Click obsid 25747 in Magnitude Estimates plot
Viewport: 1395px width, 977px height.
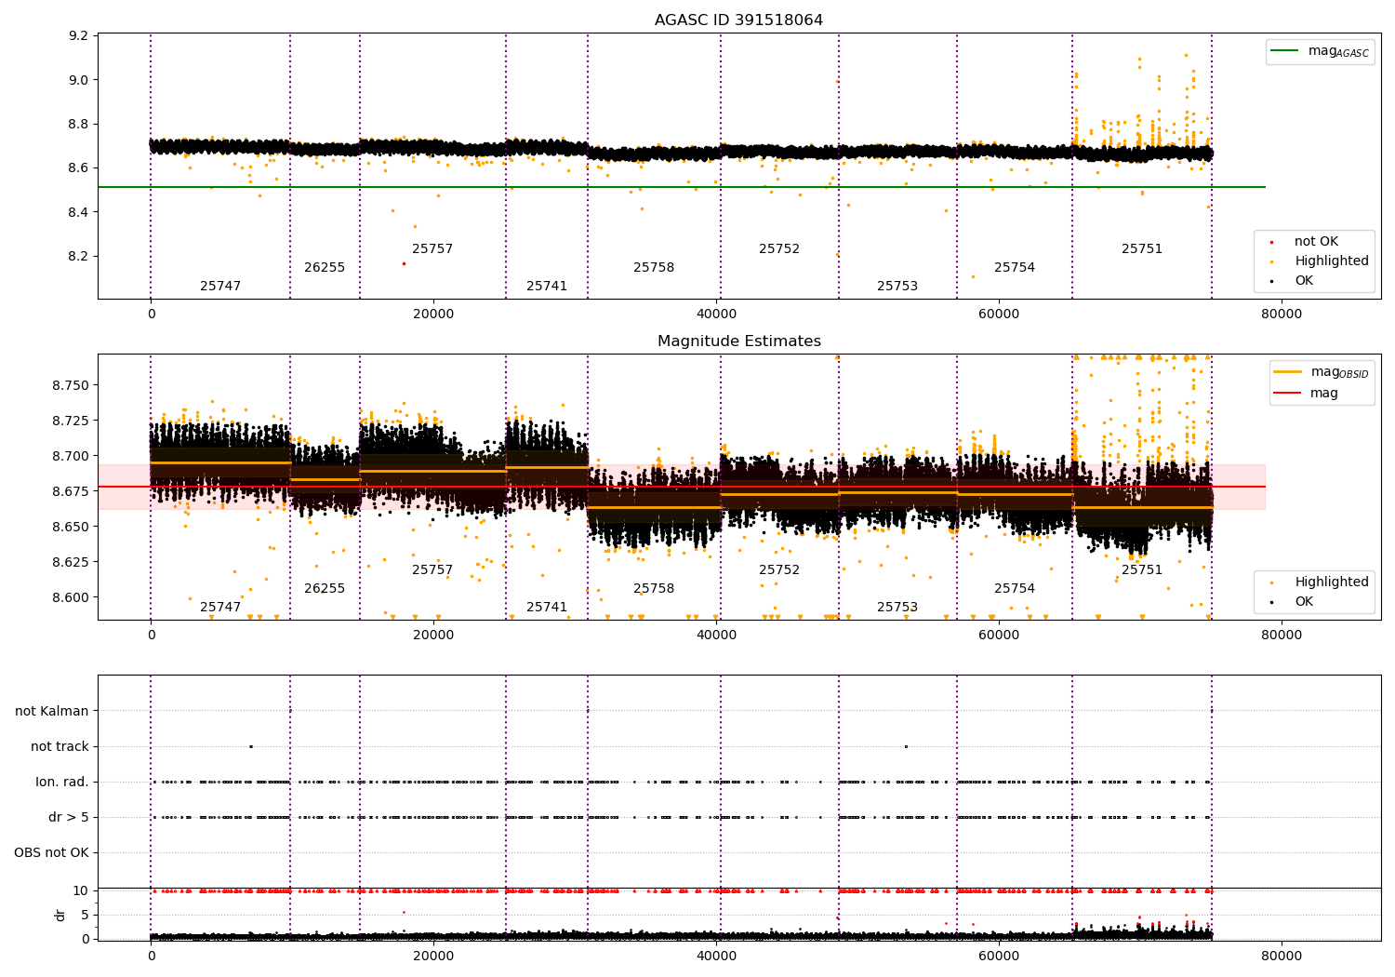click(220, 607)
